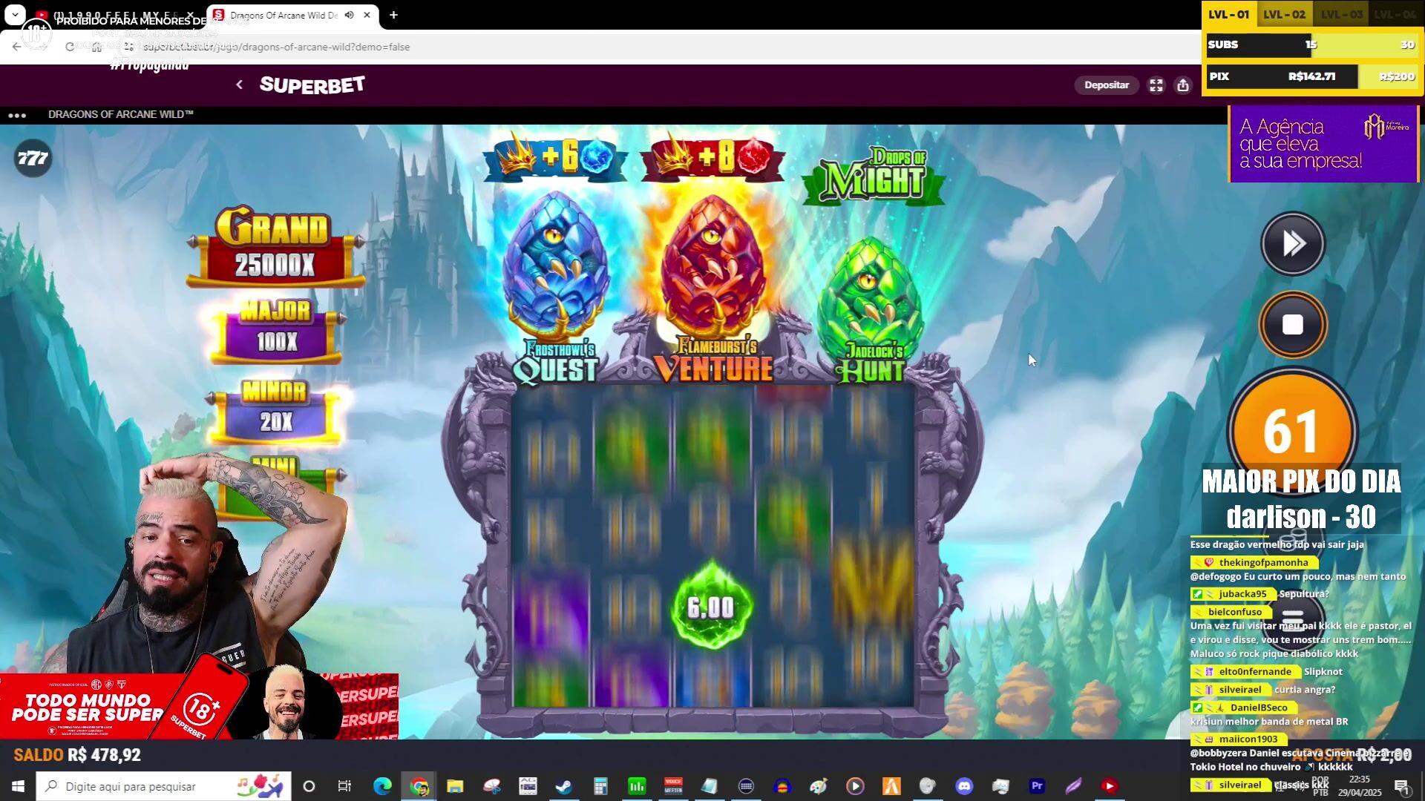Open Discord from the taskbar
The image size is (1425, 801).
(964, 786)
